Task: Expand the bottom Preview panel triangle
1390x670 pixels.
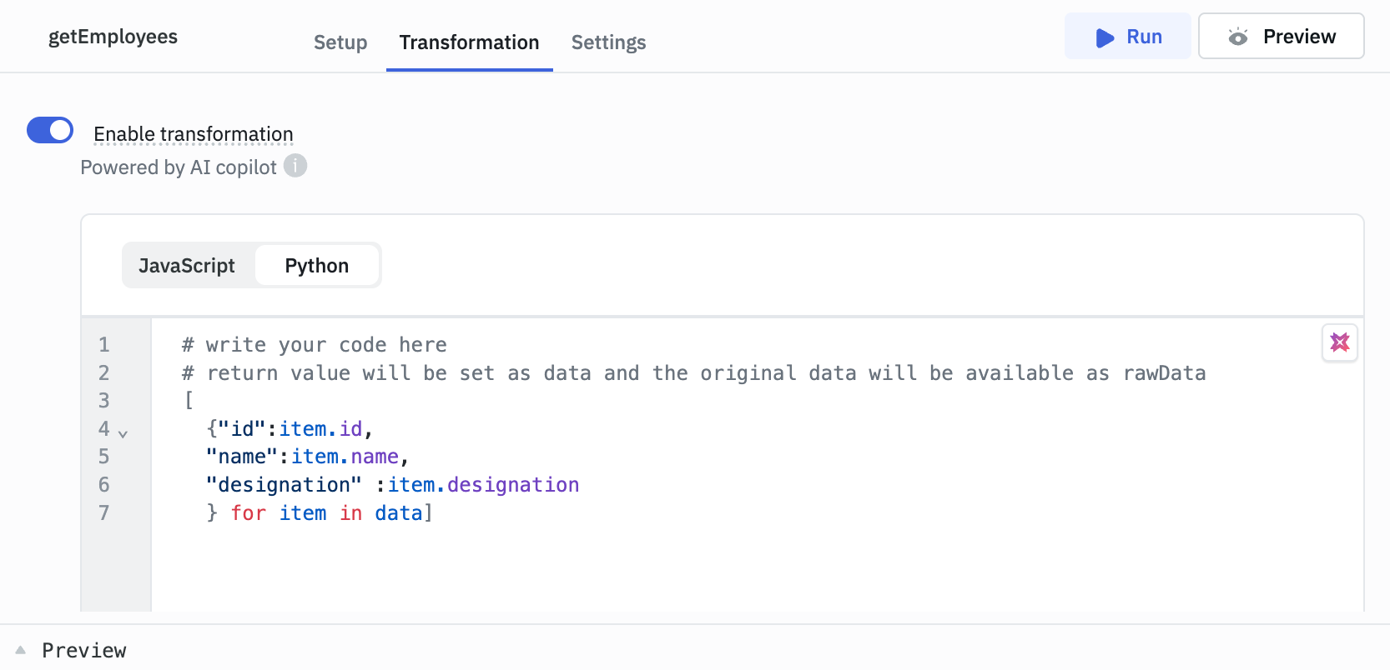Action: click(x=21, y=650)
